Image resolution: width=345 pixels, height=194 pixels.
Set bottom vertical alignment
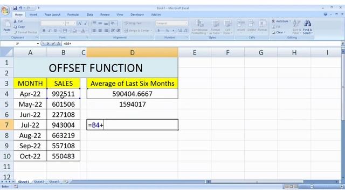[x=106, y=23]
